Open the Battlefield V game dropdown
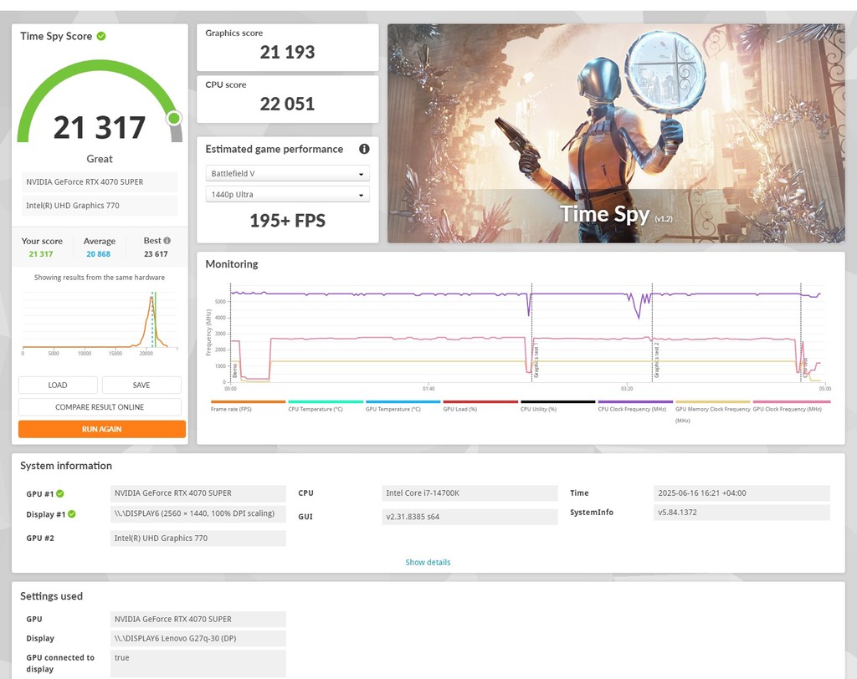Screen dimensions: 857x679 (x=288, y=174)
